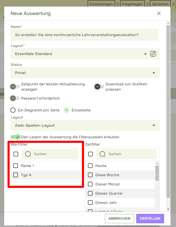The image size is (176, 227).
Task: Open the Einstellungen tab in background page
Action: pos(101,4)
